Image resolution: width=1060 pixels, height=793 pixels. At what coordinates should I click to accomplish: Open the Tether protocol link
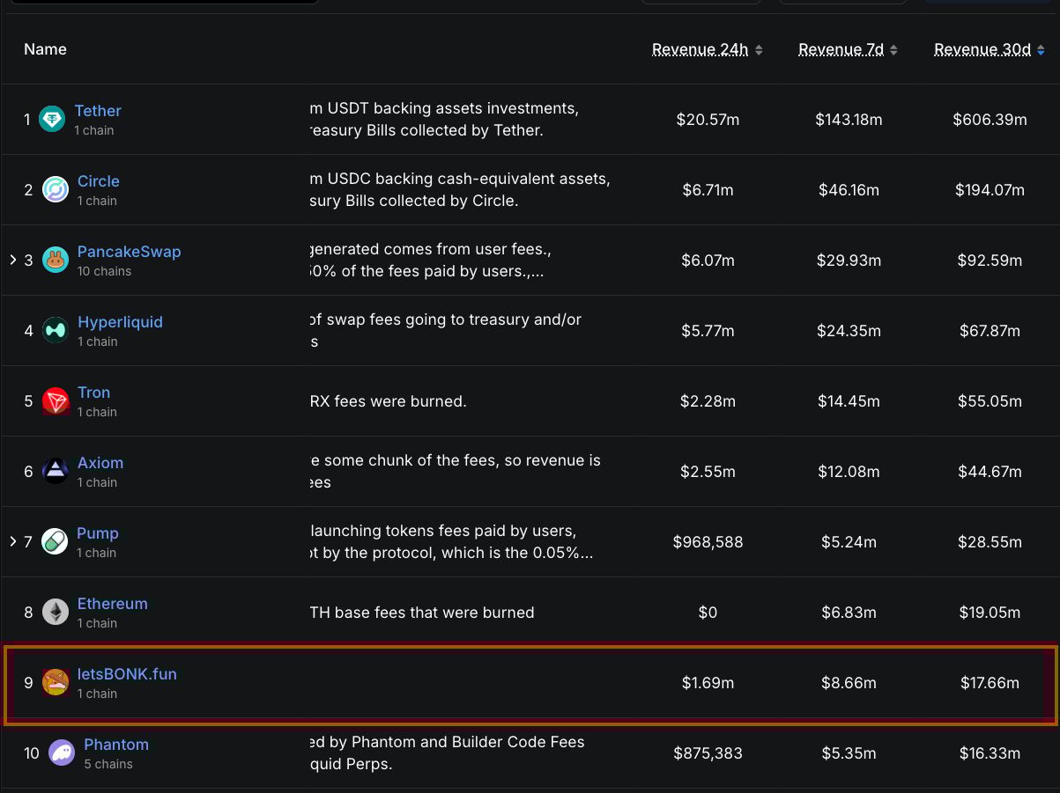pyautogui.click(x=98, y=111)
